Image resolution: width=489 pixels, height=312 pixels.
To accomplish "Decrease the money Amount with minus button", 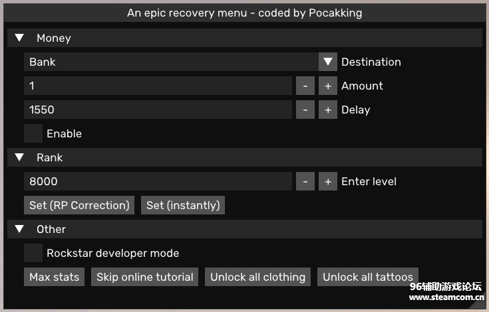I will click(x=305, y=86).
